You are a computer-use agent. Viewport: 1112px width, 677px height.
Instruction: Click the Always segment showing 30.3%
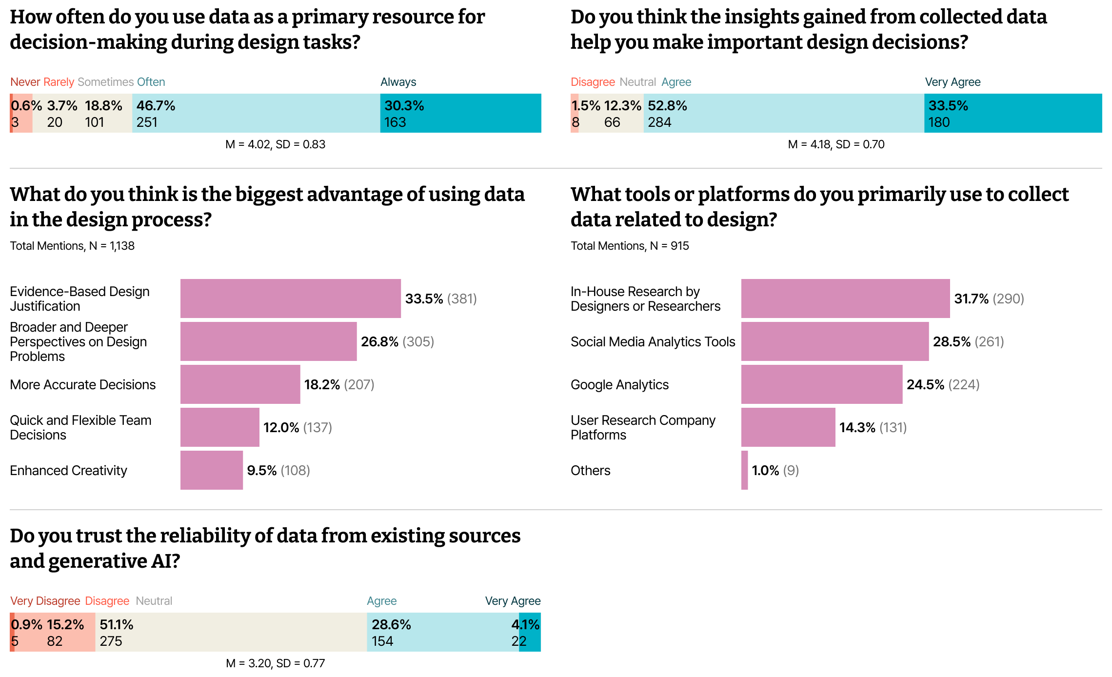460,113
